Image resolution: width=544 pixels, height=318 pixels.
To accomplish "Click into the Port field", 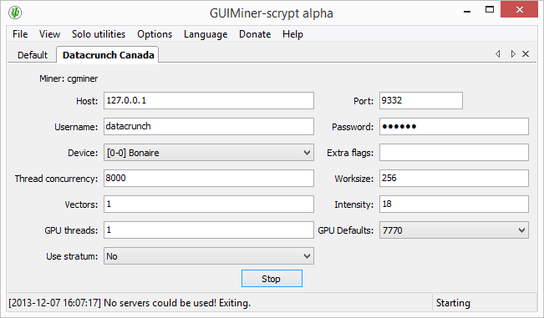I will pyautogui.click(x=421, y=100).
